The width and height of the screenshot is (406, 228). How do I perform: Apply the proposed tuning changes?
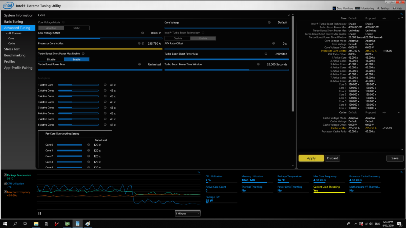(311, 158)
